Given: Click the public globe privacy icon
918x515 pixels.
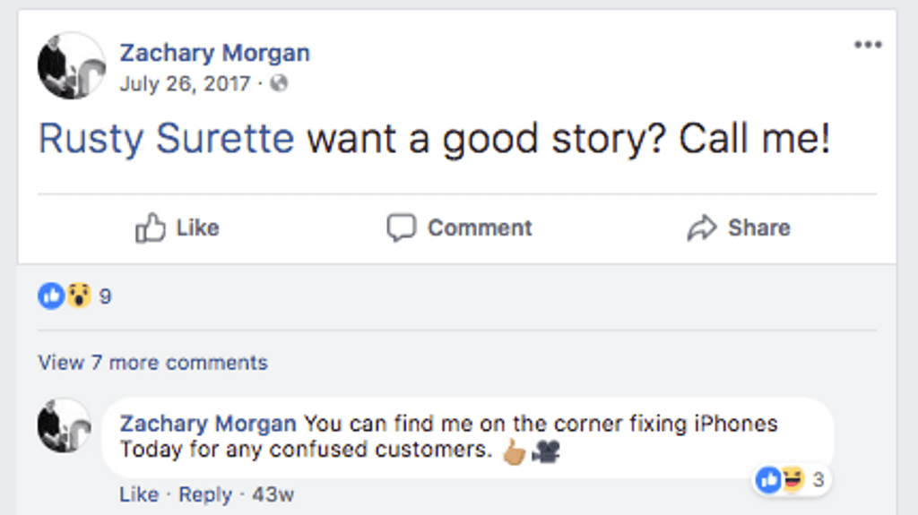Looking at the screenshot, I should [279, 84].
